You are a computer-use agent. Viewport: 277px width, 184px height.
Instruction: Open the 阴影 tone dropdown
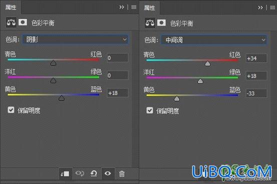(x=75, y=40)
